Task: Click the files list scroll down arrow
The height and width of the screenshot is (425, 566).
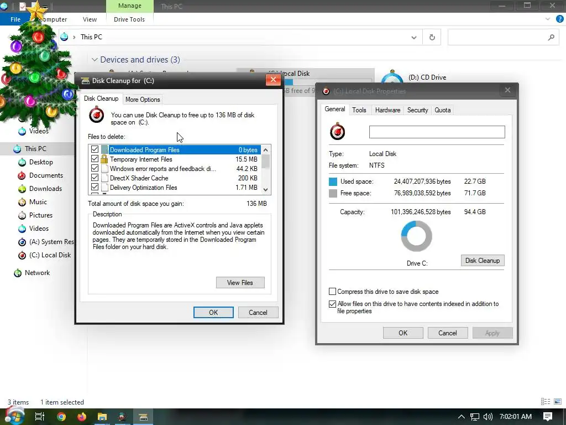Action: (x=266, y=189)
